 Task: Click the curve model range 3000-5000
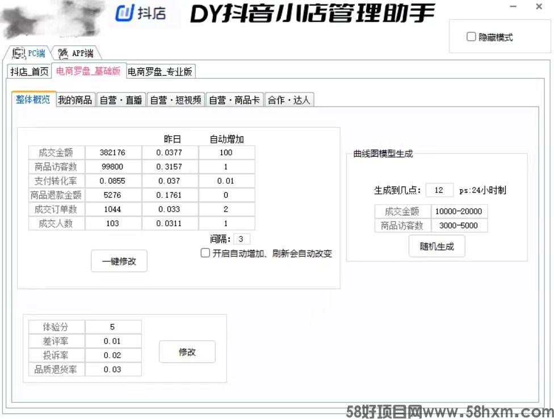(x=459, y=225)
